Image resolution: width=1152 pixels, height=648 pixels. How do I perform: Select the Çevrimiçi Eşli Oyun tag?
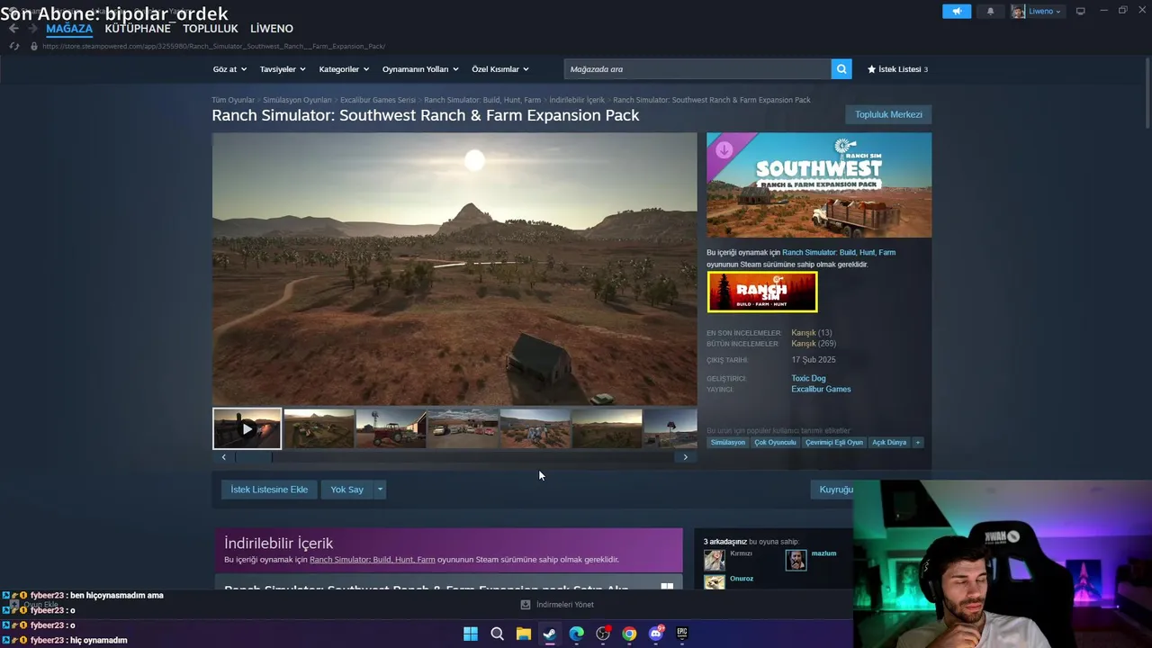pyautogui.click(x=834, y=442)
